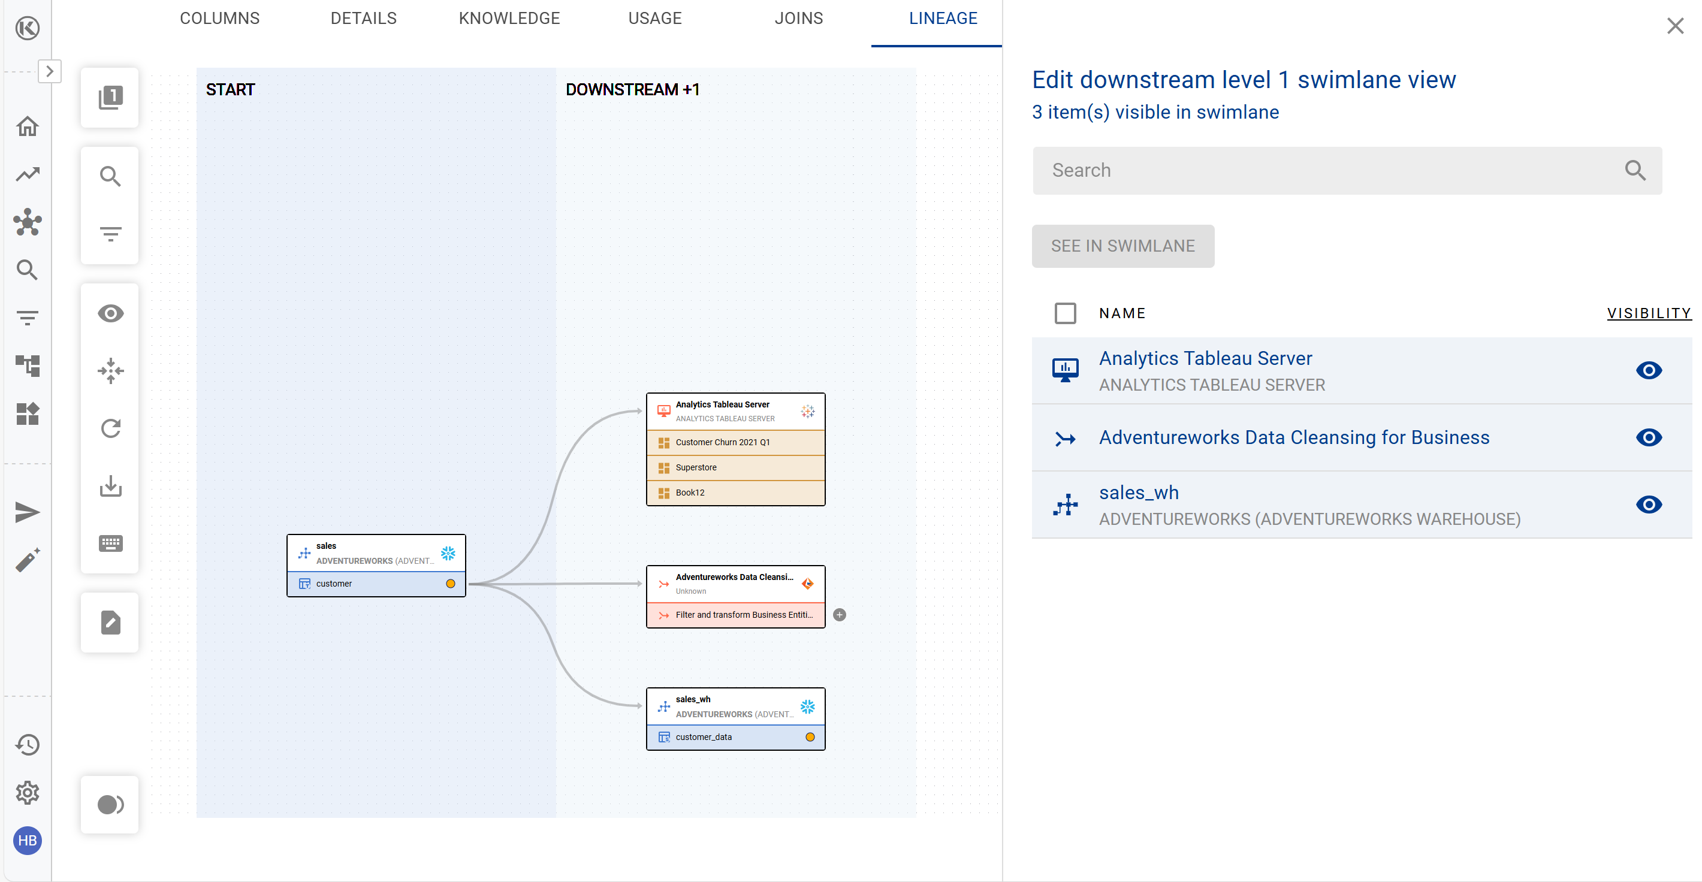
Task: Expand downstream of Filter and transform node
Action: click(x=839, y=614)
